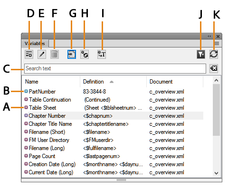This screenshot has width=228, height=188.
Task: Collapse the panel with double-arrow icon
Action: tap(209, 37)
